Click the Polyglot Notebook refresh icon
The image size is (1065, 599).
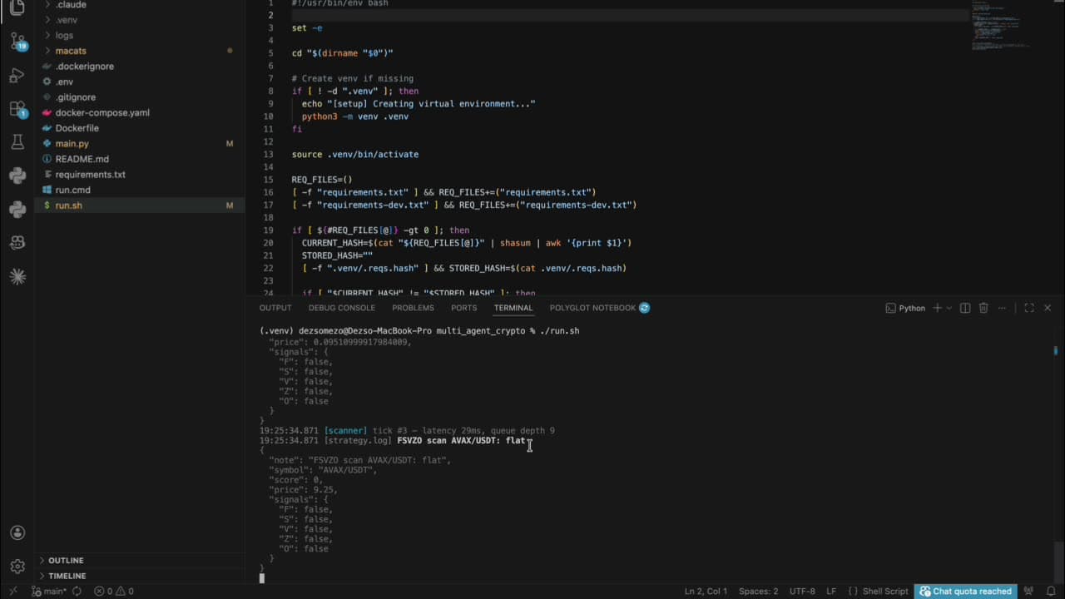pyautogui.click(x=644, y=308)
